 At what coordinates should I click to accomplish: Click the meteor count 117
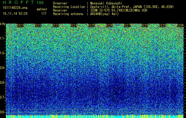click(x=44, y=14)
